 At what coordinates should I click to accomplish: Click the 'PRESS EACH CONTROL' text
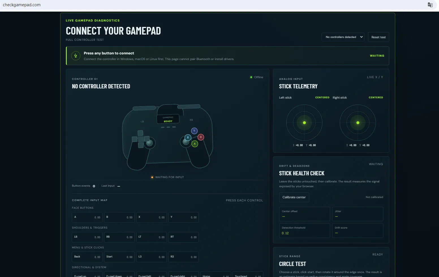(x=244, y=200)
